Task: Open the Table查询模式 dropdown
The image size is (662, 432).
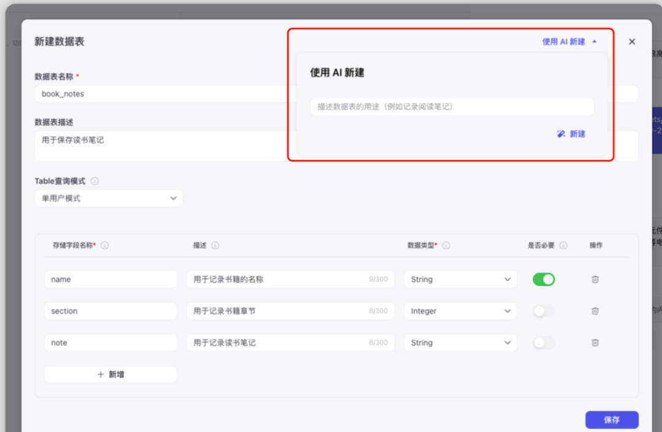Action: click(x=109, y=199)
